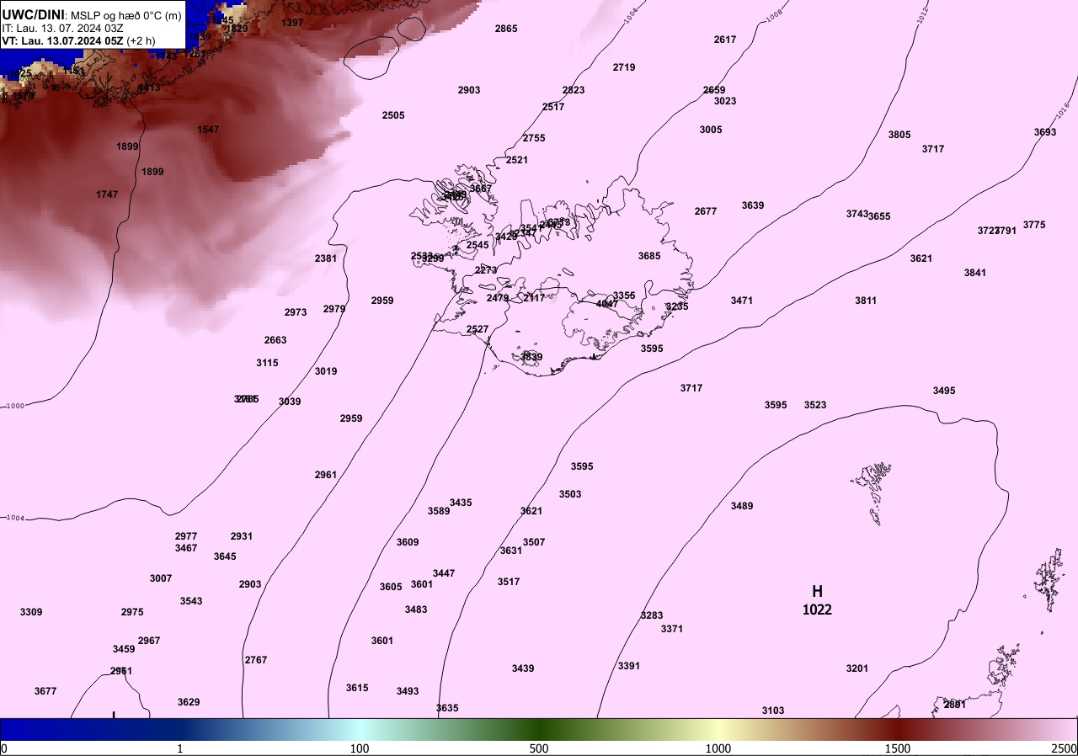The image size is (1078, 756).
Task: Click the color scale label 2500
Action: coord(1065,748)
